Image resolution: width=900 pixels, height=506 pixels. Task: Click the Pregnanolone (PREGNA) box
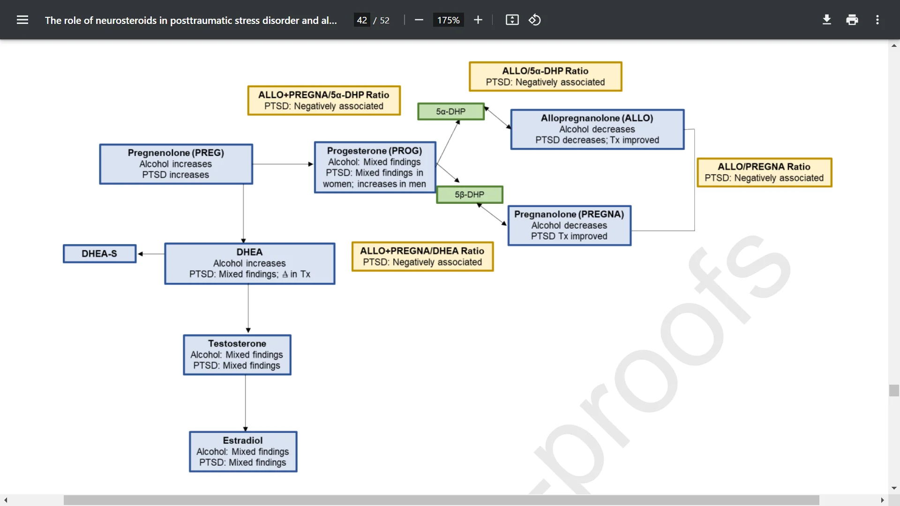point(569,225)
